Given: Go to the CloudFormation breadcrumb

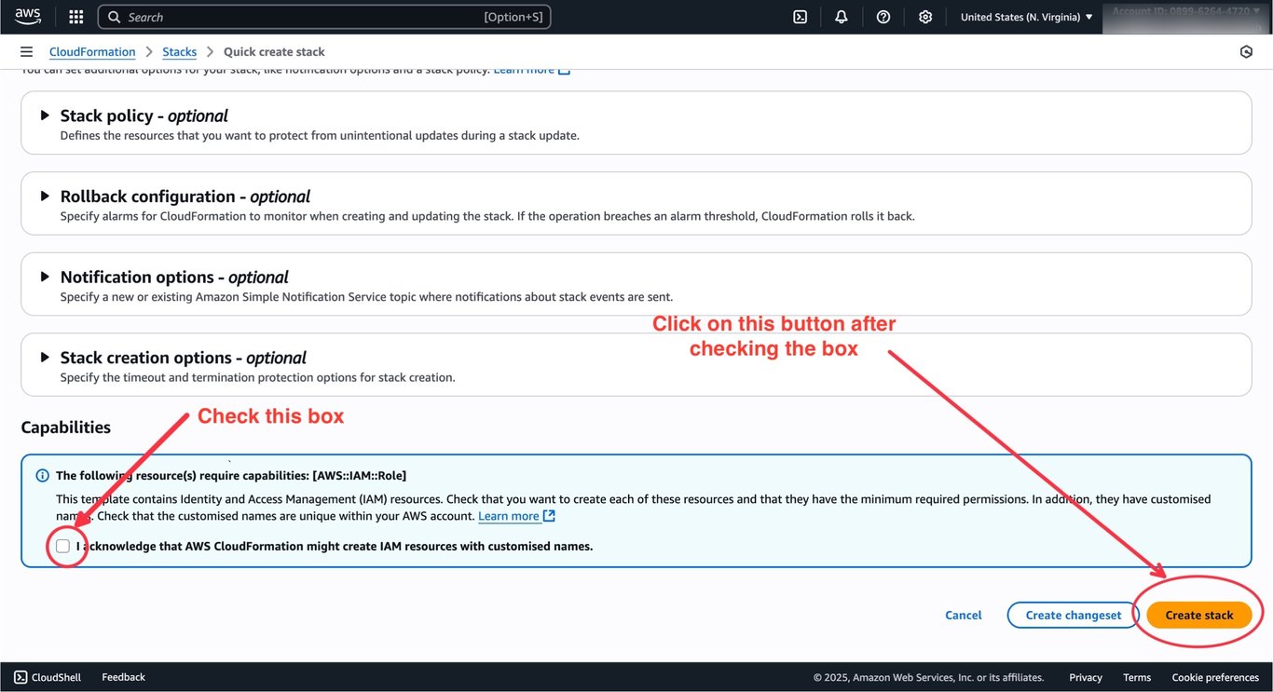Looking at the screenshot, I should click(x=92, y=52).
